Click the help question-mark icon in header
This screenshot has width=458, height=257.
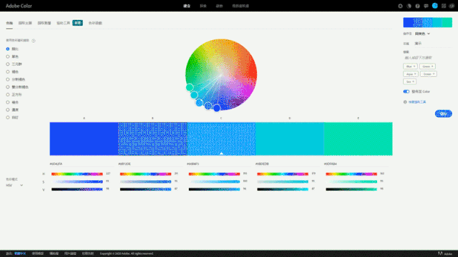(418, 6)
